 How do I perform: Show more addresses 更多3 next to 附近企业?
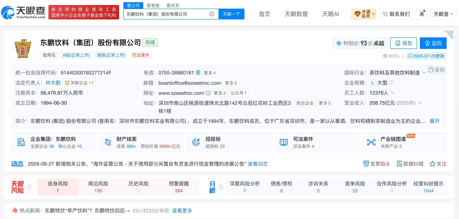pos(325,103)
